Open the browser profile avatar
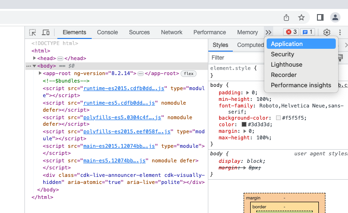 click(335, 17)
